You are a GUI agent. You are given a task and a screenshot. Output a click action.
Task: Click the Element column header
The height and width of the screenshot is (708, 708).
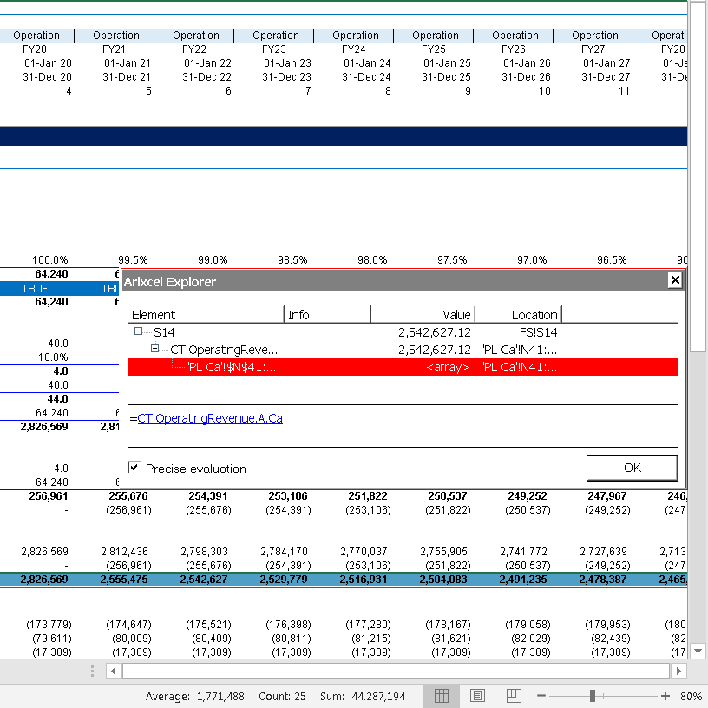[206, 315]
